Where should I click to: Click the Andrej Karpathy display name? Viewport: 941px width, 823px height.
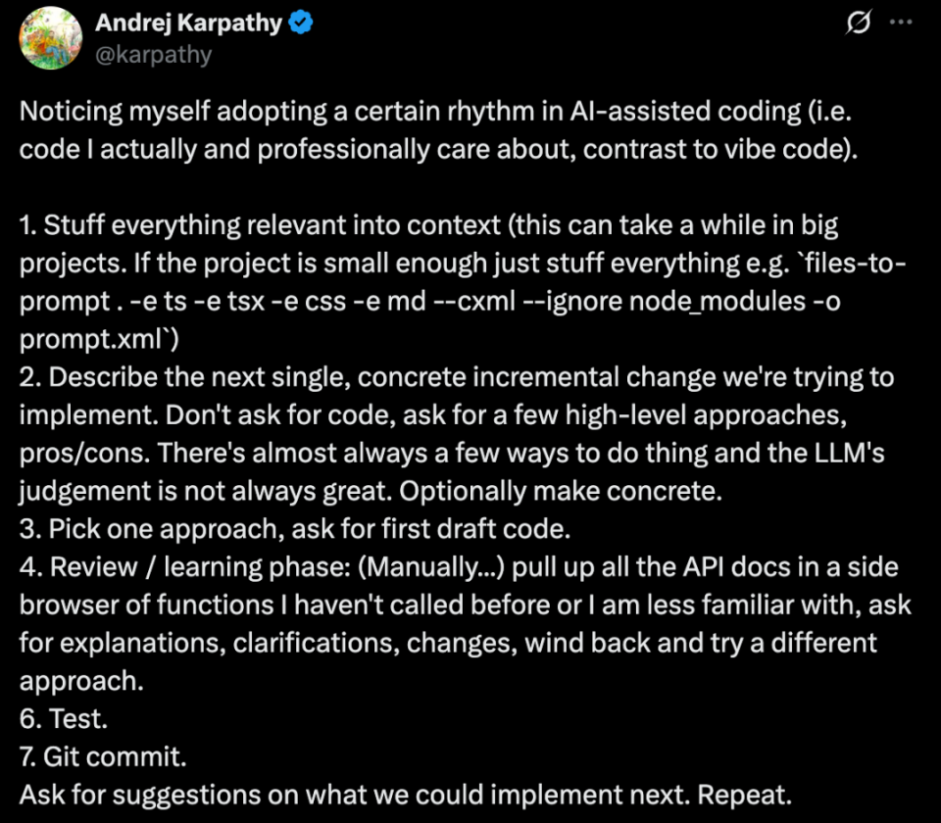click(x=188, y=23)
